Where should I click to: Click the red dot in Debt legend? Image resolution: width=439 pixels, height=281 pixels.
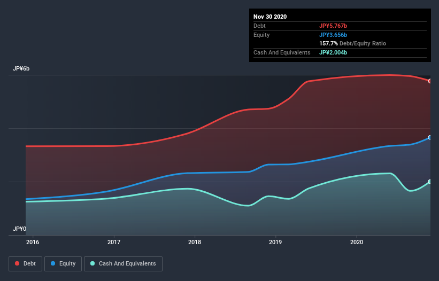pyautogui.click(x=17, y=263)
